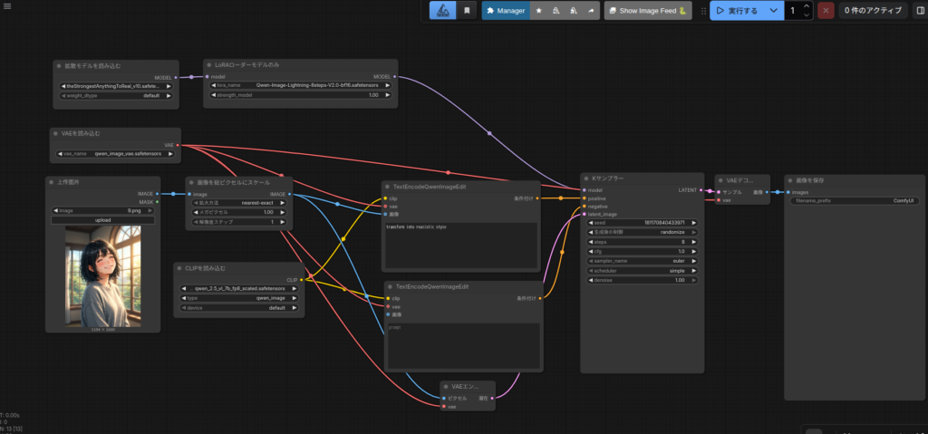Click the ComfyUI logo icon in toolbar
928x434 pixels.
442,11
